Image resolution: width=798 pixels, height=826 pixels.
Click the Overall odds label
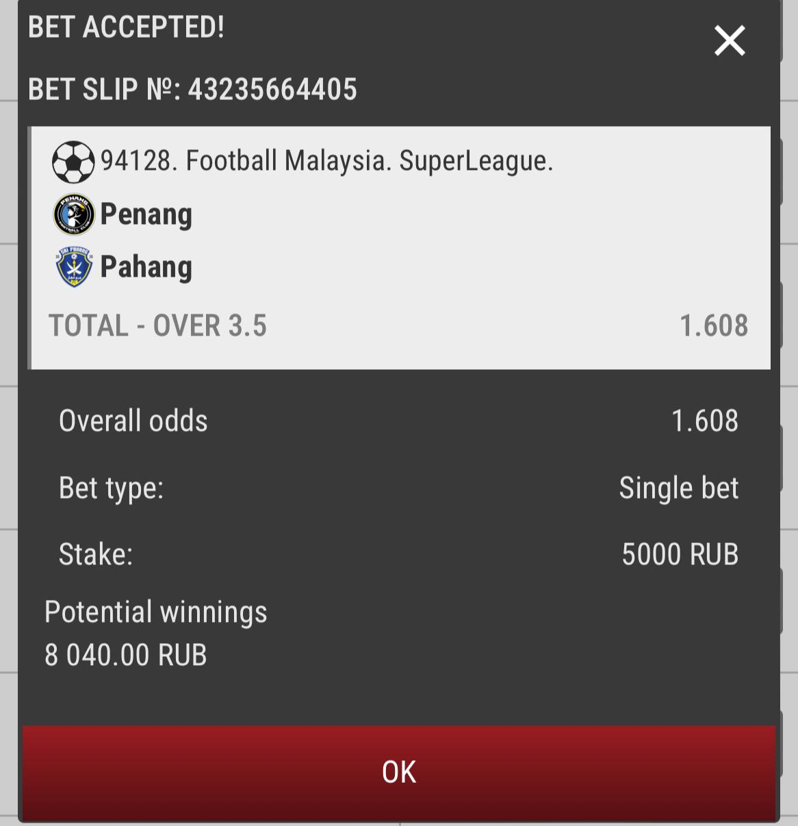[x=133, y=421]
